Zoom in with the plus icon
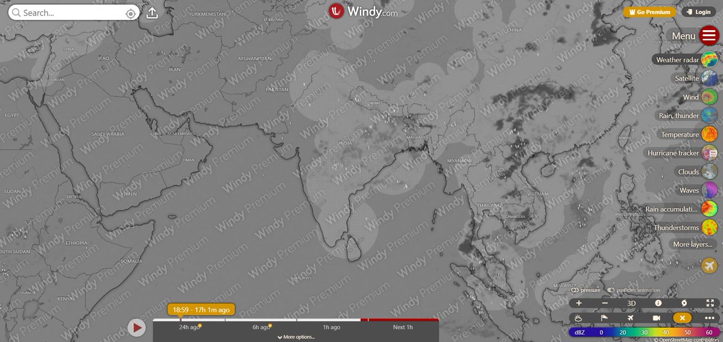723x342 pixels. (x=579, y=303)
